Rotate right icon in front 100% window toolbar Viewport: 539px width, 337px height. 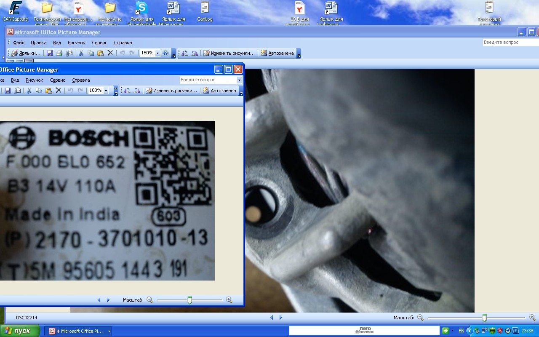[x=137, y=91]
